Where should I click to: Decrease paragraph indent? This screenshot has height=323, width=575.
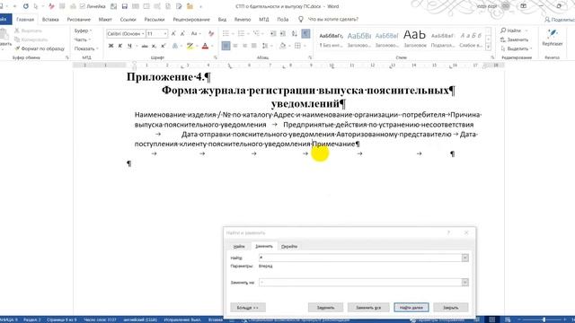(x=273, y=34)
